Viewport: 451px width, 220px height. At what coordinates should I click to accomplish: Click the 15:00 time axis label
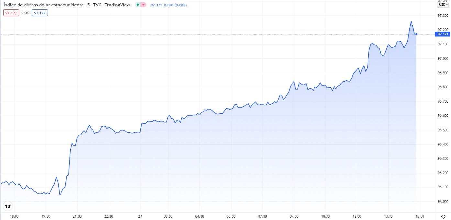click(420, 216)
